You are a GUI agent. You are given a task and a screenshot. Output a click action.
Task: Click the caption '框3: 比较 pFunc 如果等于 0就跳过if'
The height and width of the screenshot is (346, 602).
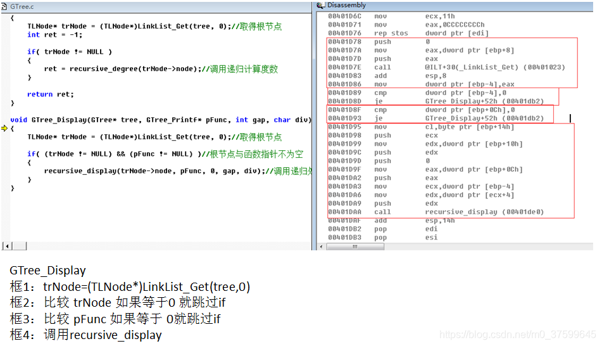tap(115, 319)
